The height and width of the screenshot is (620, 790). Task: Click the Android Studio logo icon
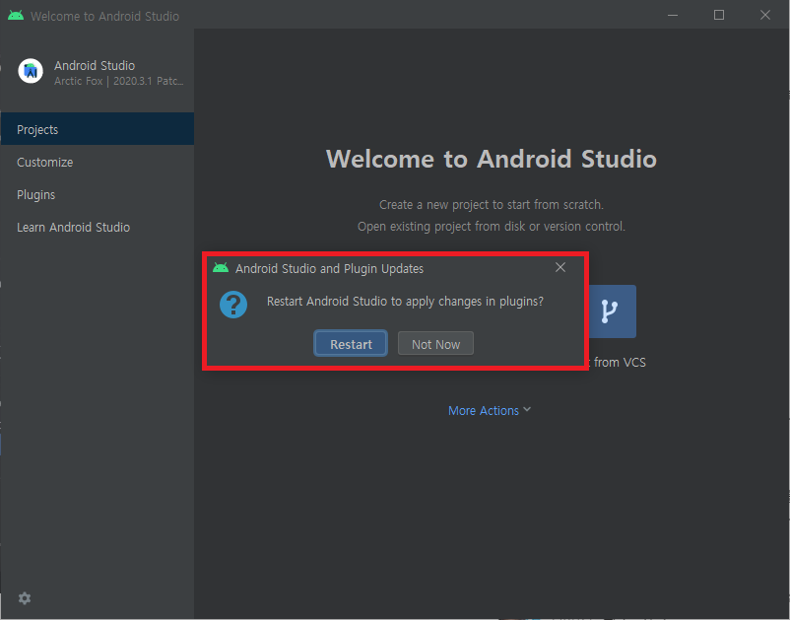tap(31, 71)
